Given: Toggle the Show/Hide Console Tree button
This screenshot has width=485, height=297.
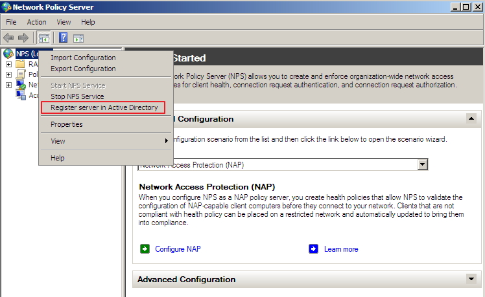Looking at the screenshot, I should pyautogui.click(x=44, y=38).
